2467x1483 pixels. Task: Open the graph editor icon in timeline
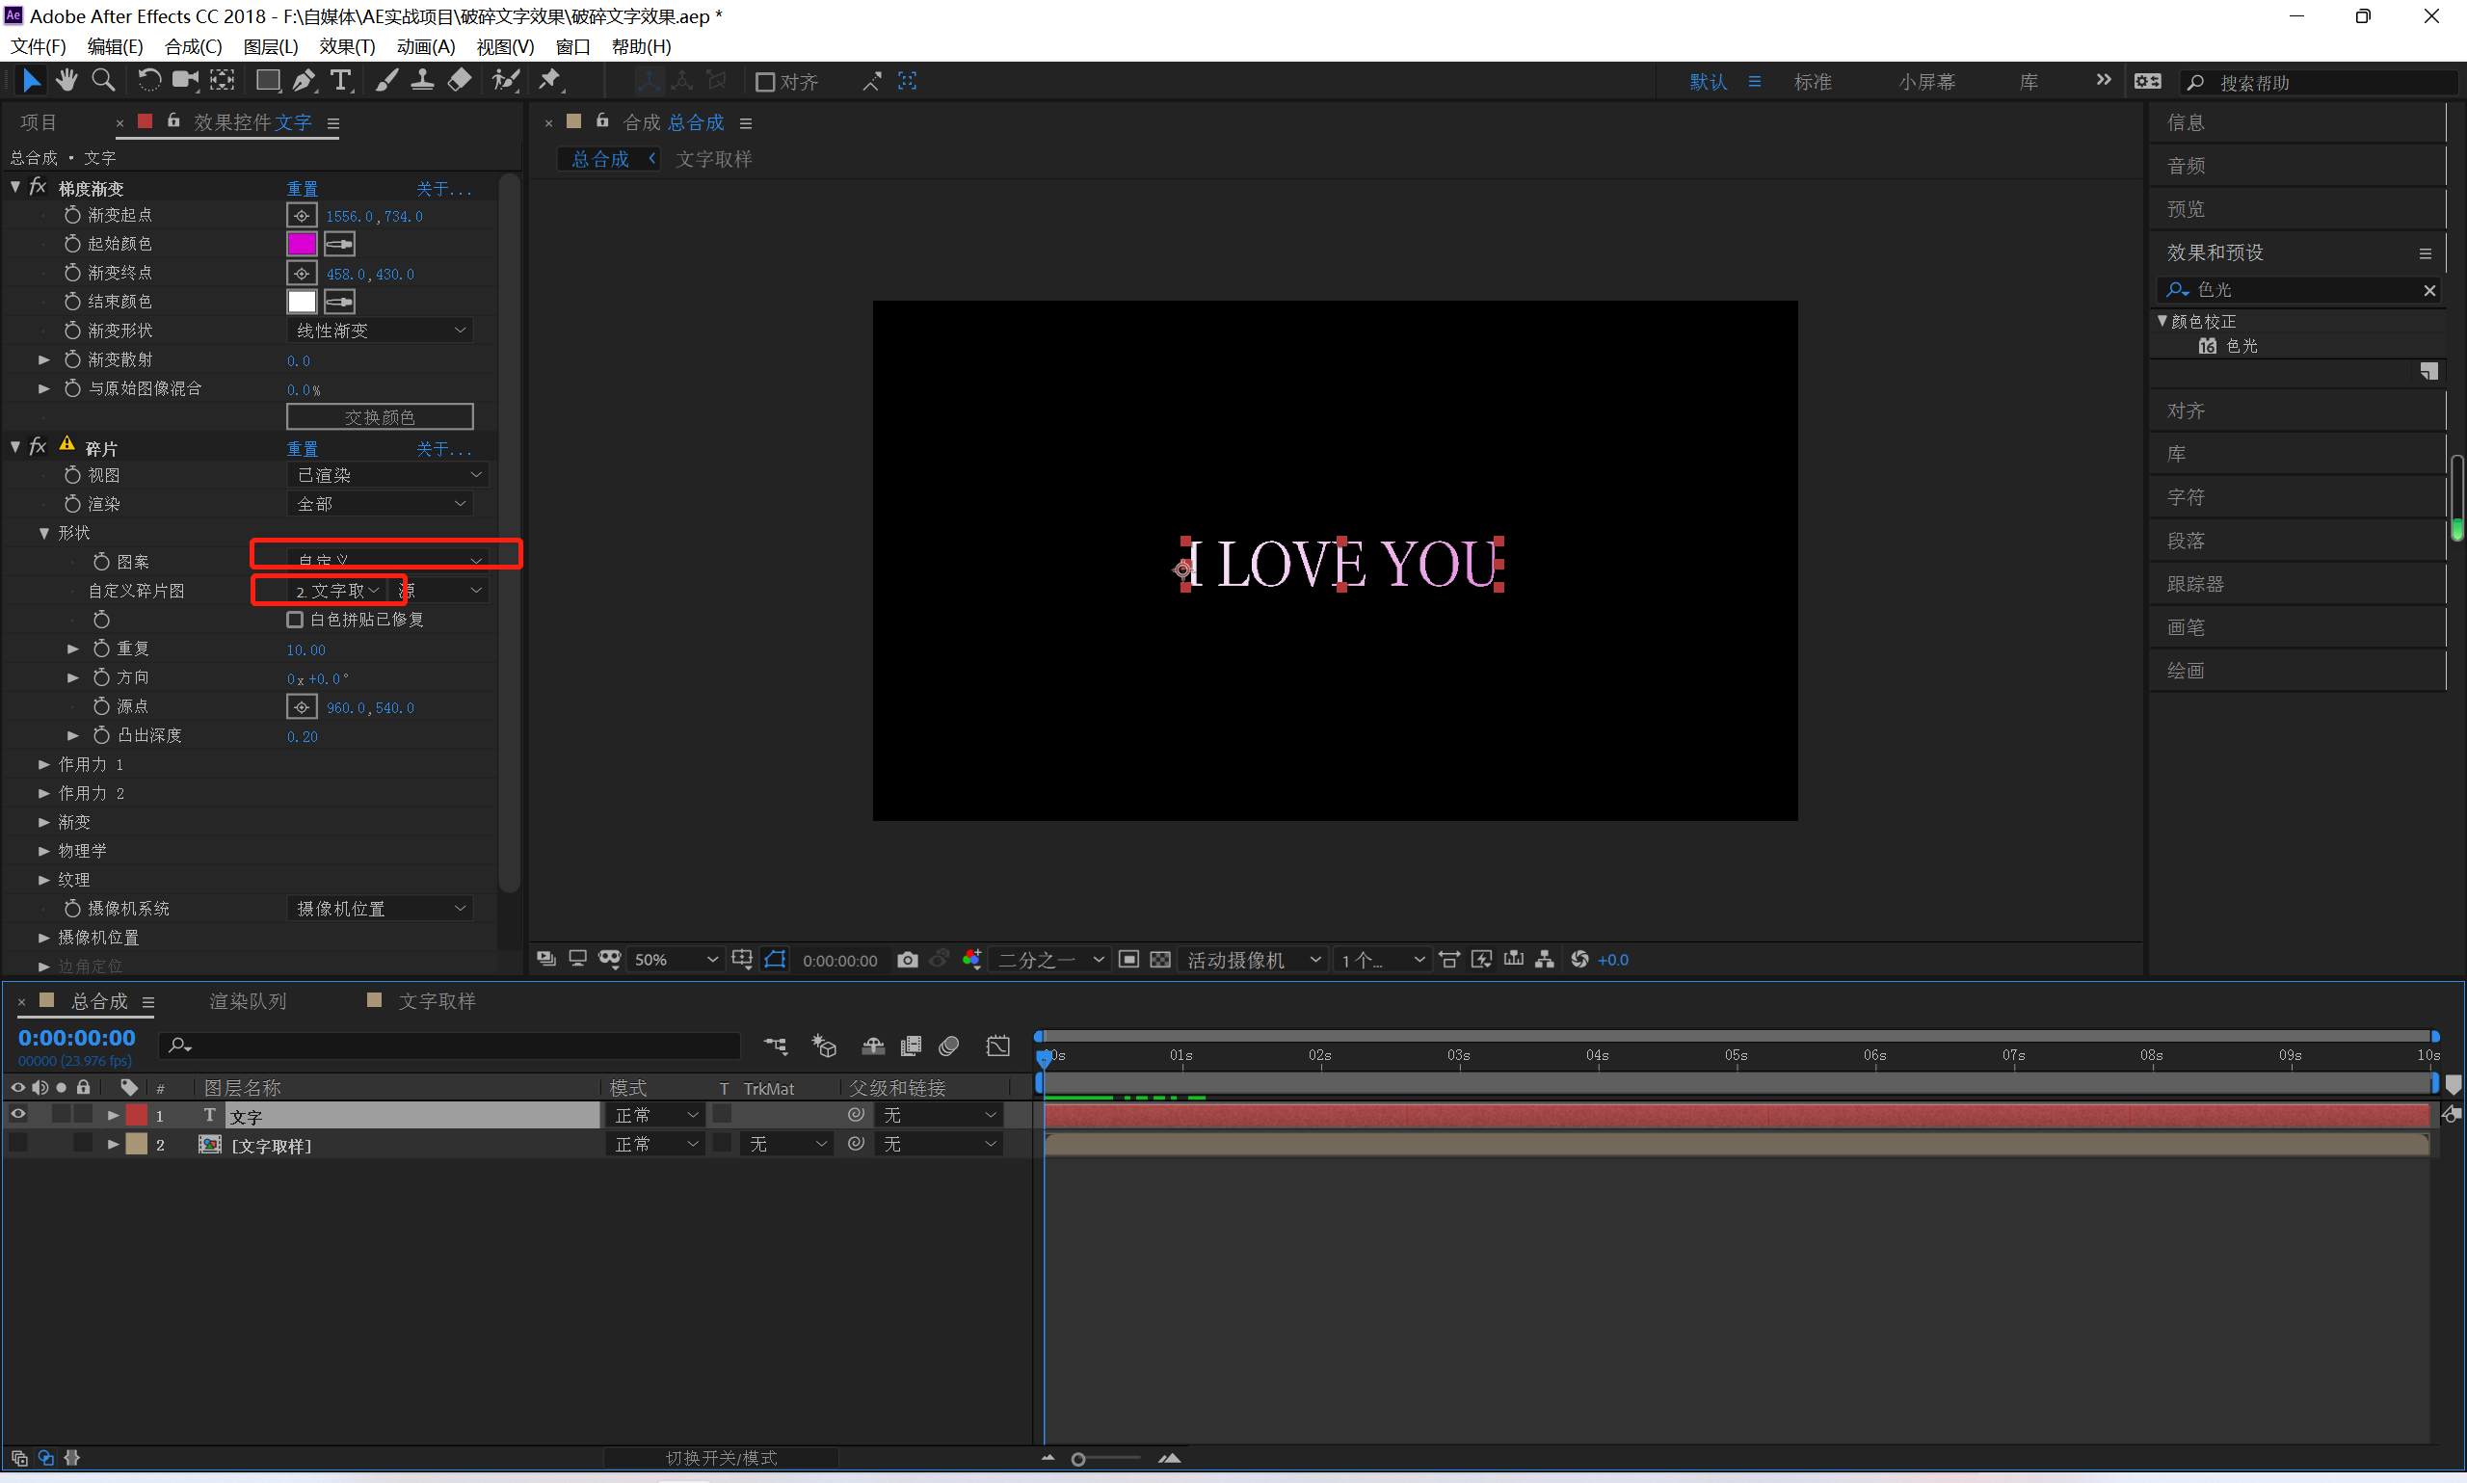pyautogui.click(x=998, y=1046)
